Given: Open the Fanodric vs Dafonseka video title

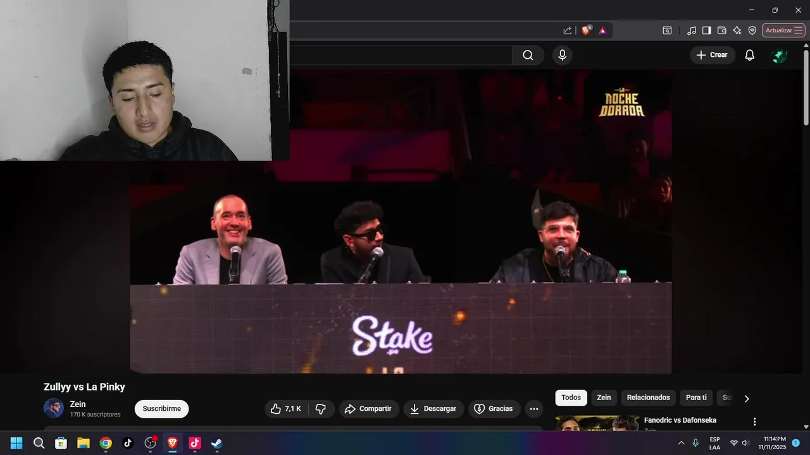Looking at the screenshot, I should click(x=680, y=420).
